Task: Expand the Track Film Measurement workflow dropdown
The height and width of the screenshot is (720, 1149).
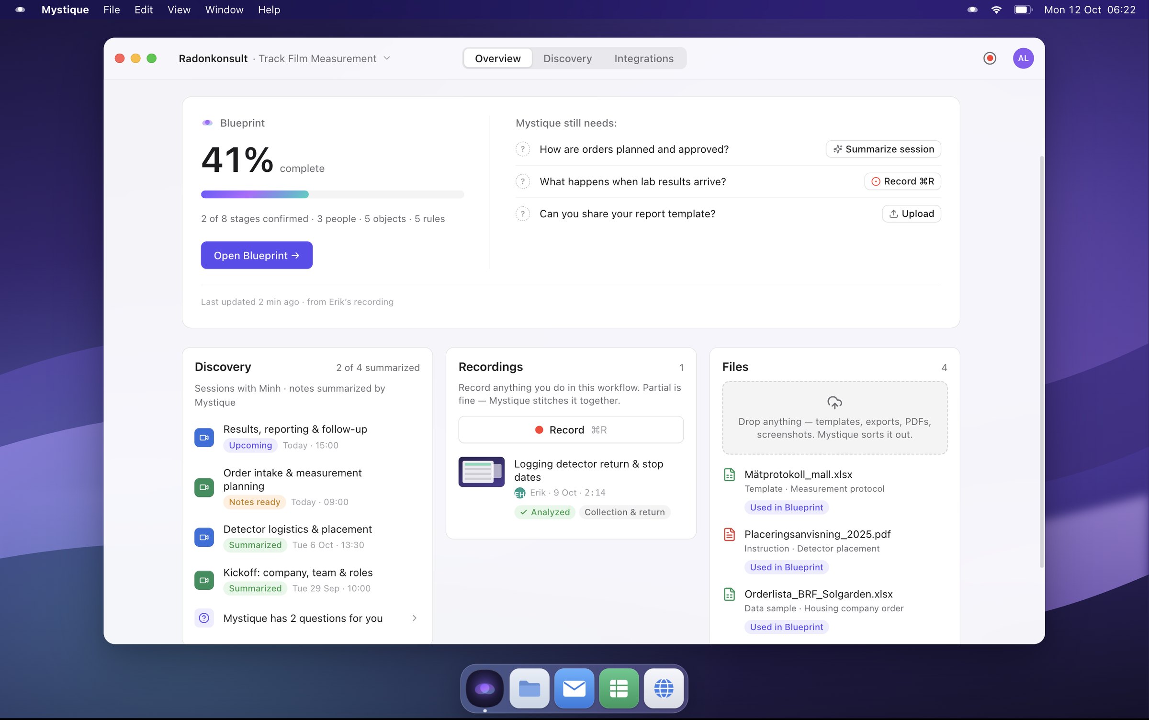Action: (x=387, y=58)
